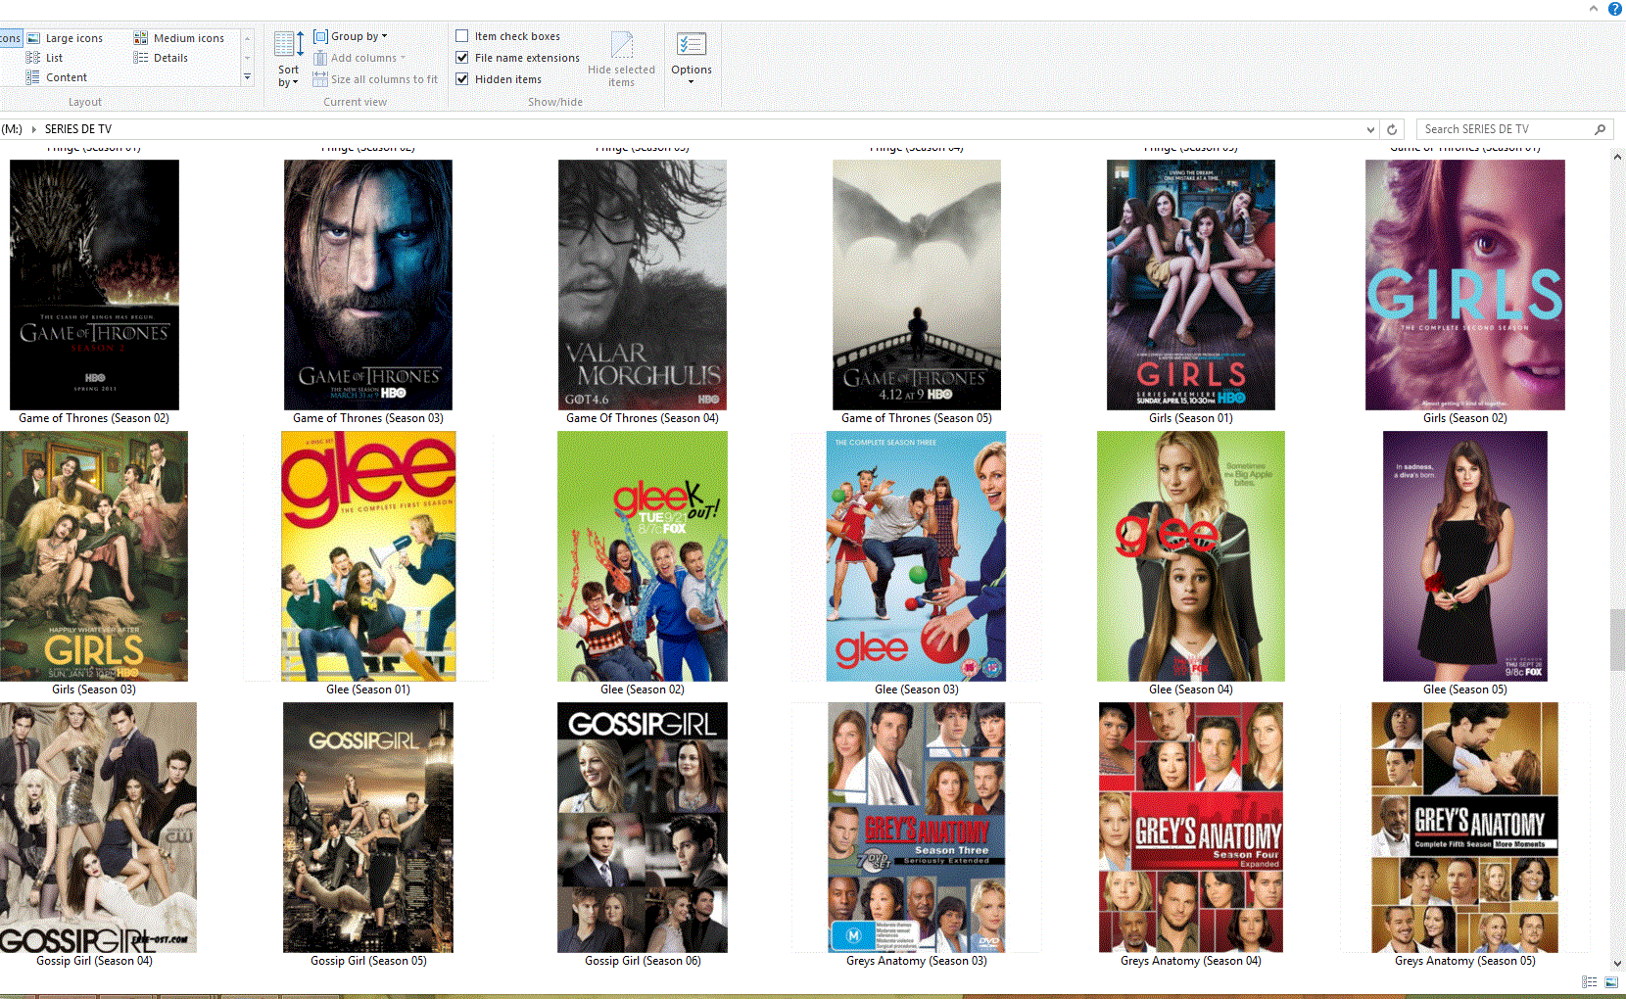This screenshot has height=999, width=1626.
Task: Click the SERIES DE TV breadcrumb
Action: 78,129
